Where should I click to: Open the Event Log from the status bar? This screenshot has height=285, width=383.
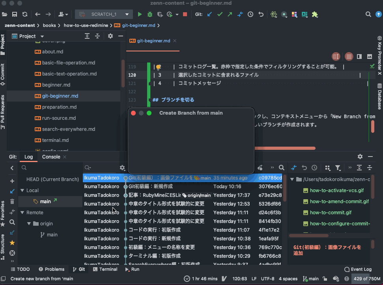click(x=358, y=269)
